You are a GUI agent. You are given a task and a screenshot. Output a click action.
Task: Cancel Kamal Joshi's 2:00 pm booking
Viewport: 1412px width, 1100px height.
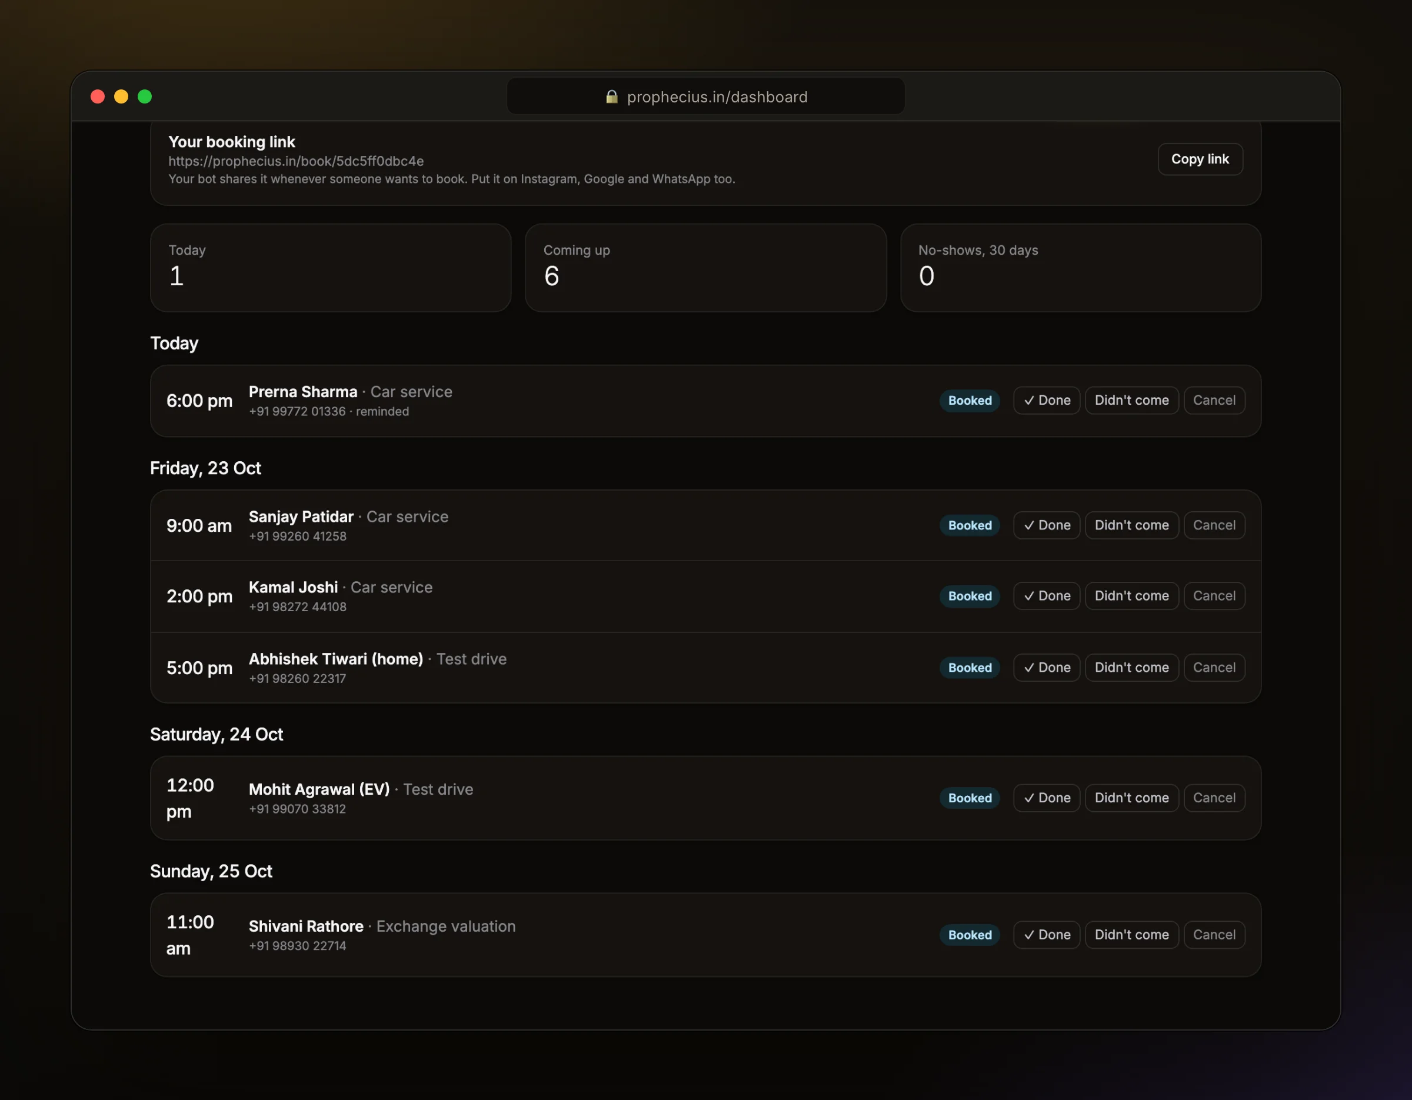coord(1214,596)
